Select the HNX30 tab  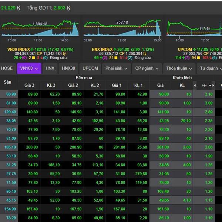68,68
